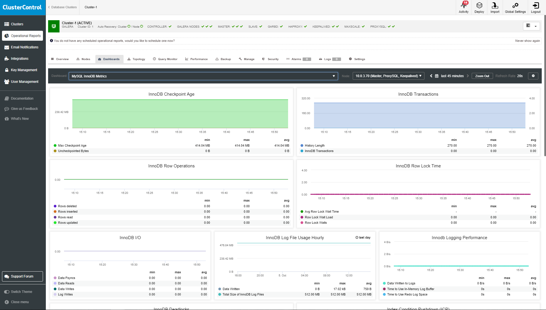Click the Zoom Out button

[482, 76]
